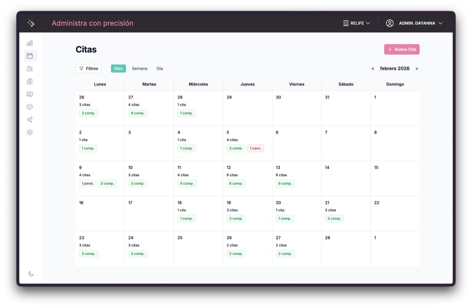Click the 4 citas text on day 5
Viewport: 472px width, 308px height.
[x=233, y=140]
